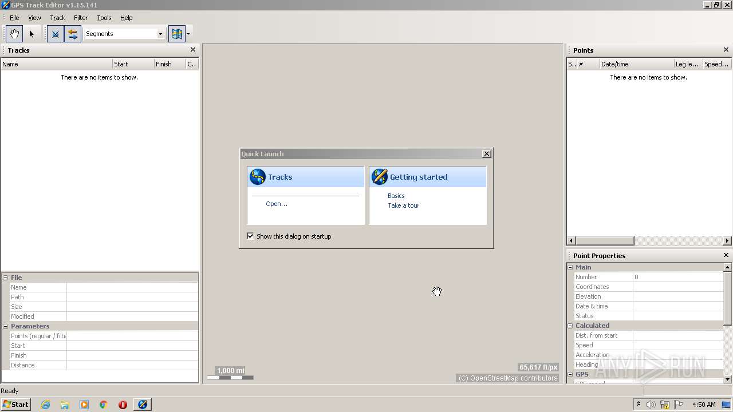
Task: Select the Modified property row
Action: 104,316
